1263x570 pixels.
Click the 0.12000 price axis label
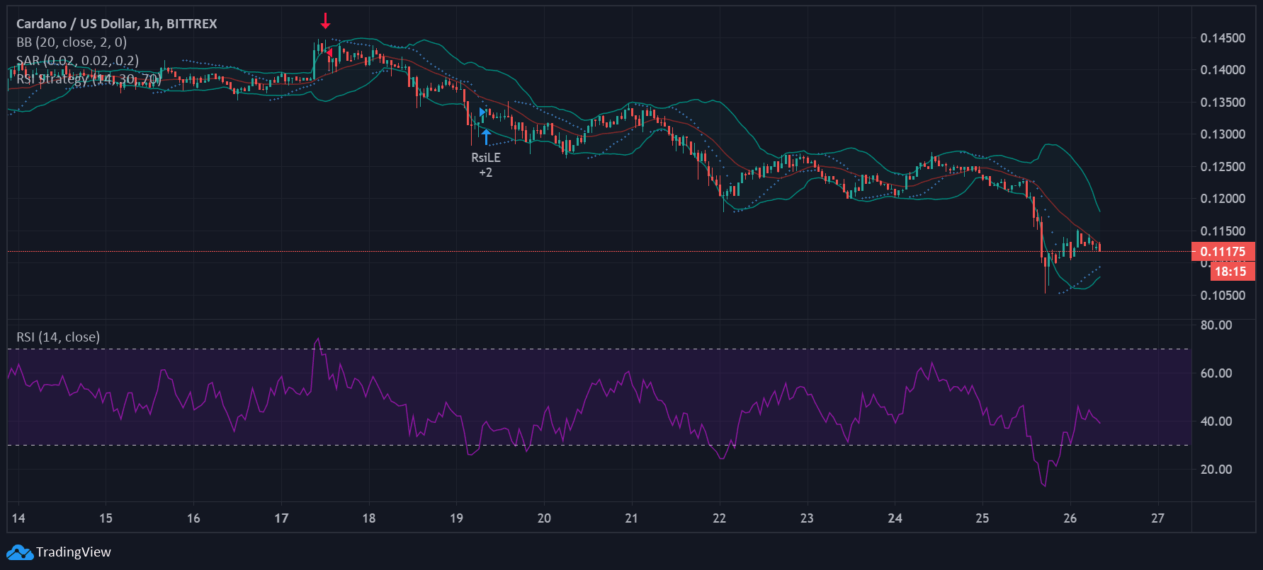[1223, 199]
